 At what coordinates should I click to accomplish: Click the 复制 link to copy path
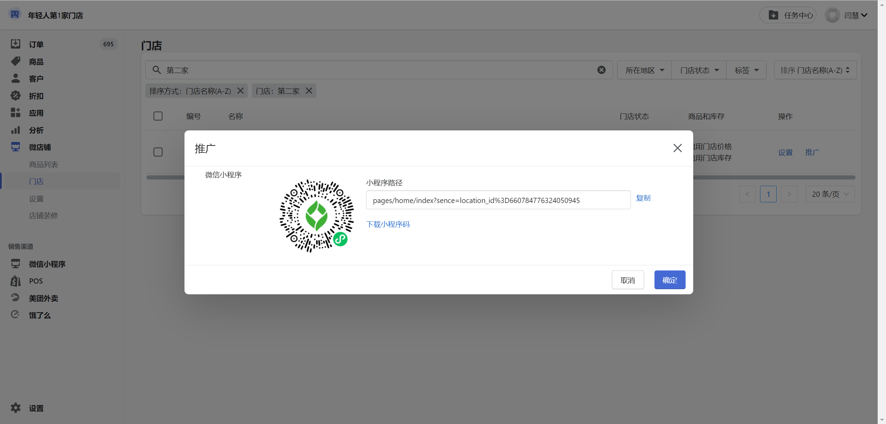pos(643,198)
